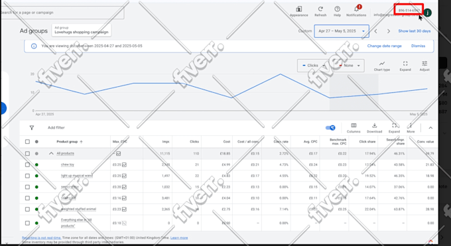Click the bid chart icon in the light up musical wand row
Screen dimensions: 451x246
pyautogui.click(x=124, y=176)
